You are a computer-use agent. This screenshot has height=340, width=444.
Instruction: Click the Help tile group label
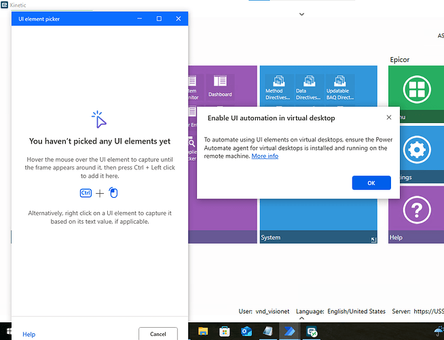point(396,237)
